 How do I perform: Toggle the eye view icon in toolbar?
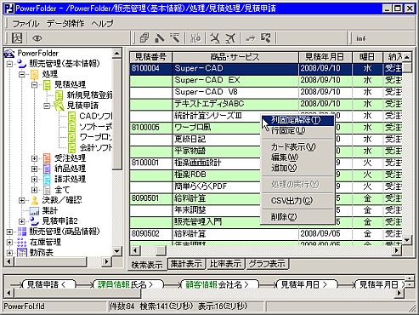point(37,38)
